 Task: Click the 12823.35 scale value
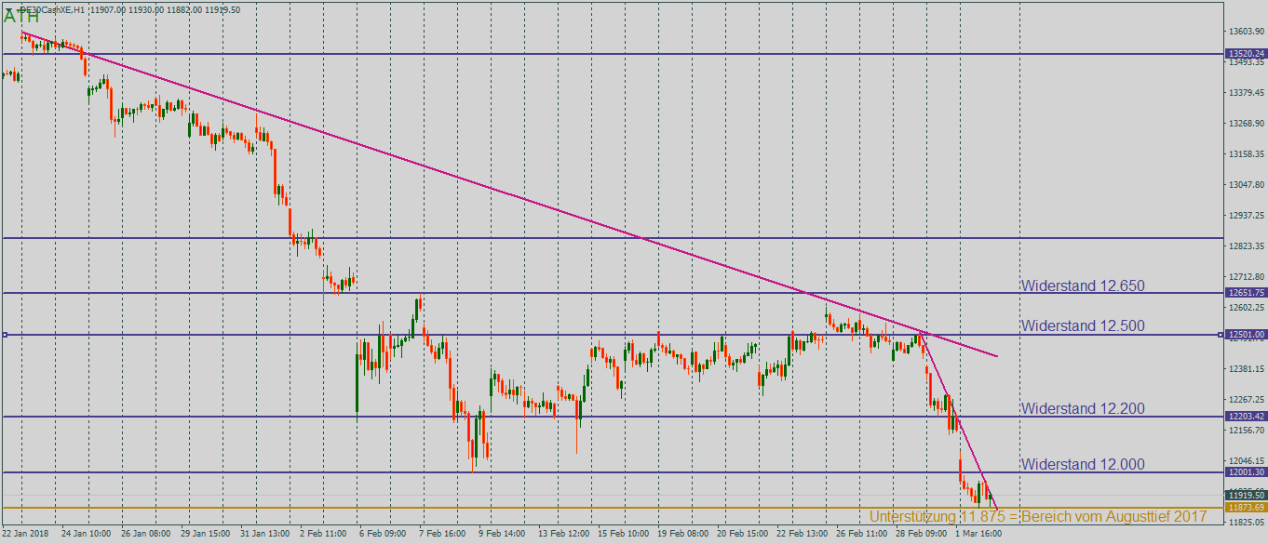[x=1246, y=246]
